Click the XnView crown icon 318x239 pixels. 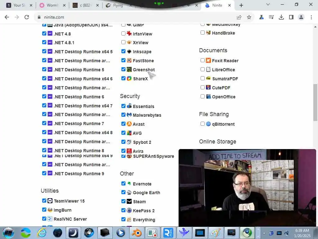click(x=129, y=42)
